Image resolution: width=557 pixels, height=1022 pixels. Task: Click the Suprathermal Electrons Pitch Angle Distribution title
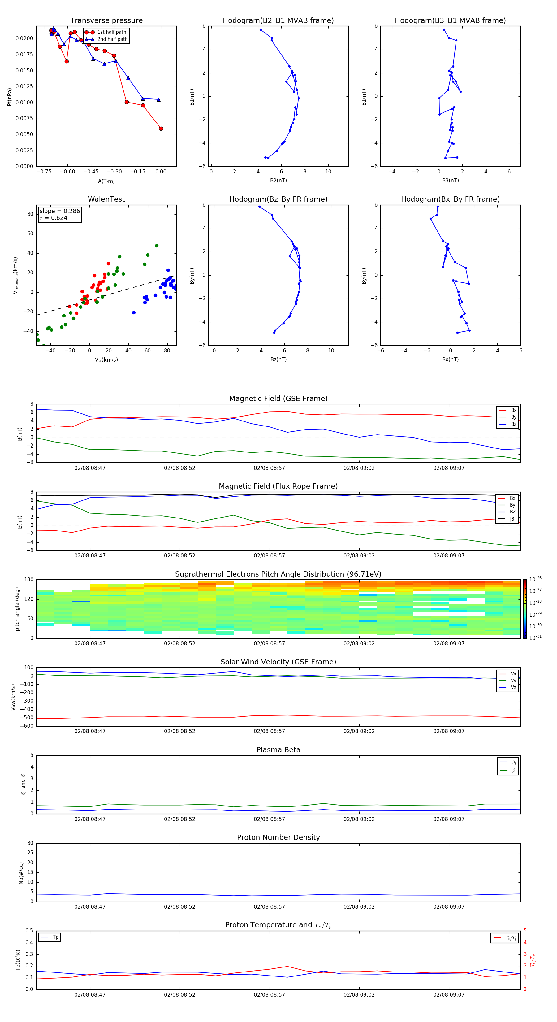278,574
